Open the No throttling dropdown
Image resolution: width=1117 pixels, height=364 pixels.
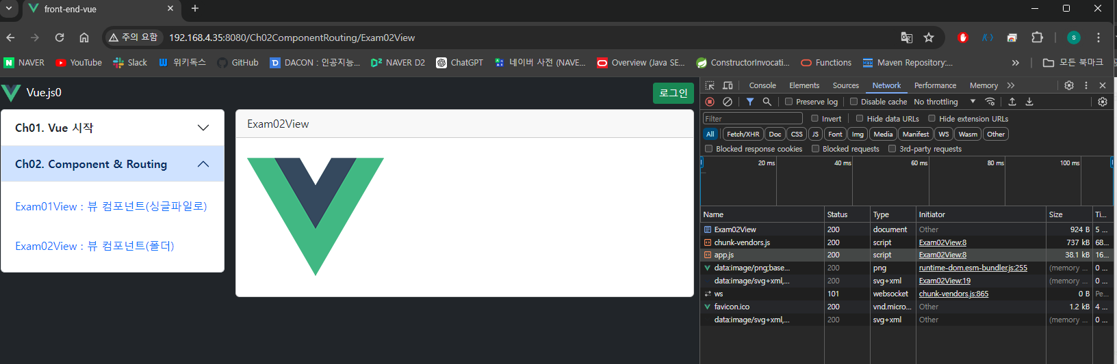click(x=945, y=102)
